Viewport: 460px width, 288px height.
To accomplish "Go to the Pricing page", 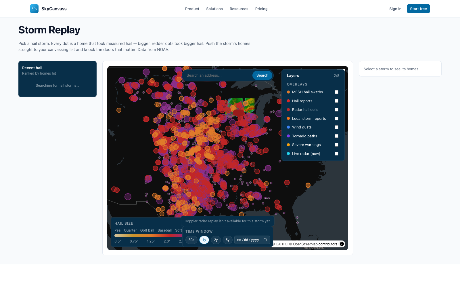I will (261, 9).
